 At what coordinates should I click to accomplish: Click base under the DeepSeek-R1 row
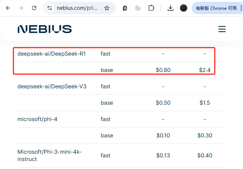(107, 70)
